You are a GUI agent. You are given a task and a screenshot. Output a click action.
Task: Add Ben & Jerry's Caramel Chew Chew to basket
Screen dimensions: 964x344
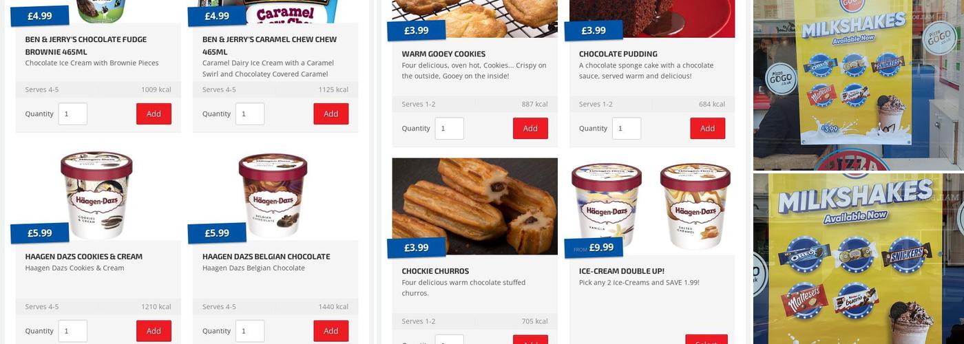pyautogui.click(x=331, y=114)
